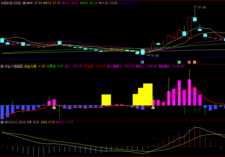The width and height of the screenshot is (225, 157).
Task: Click the 财 event marker icon
Action: pos(142,62)
